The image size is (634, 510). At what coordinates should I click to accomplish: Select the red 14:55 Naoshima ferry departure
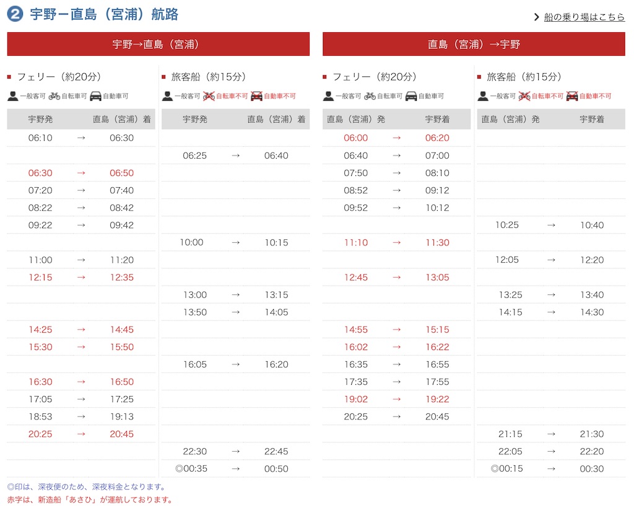356,330
